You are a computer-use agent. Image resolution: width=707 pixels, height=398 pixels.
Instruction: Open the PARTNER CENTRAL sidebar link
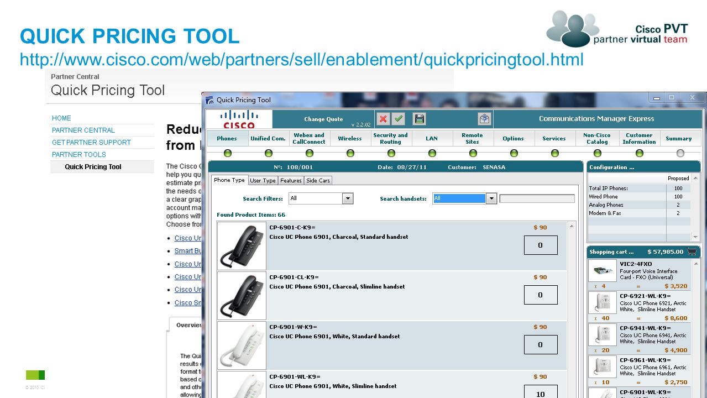point(83,130)
